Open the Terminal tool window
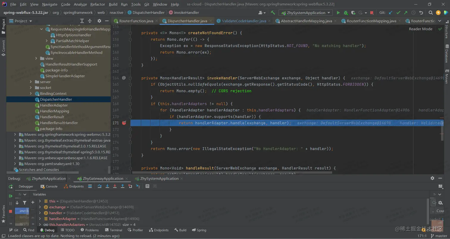The width and height of the screenshot is (450, 239). tap(113, 230)
